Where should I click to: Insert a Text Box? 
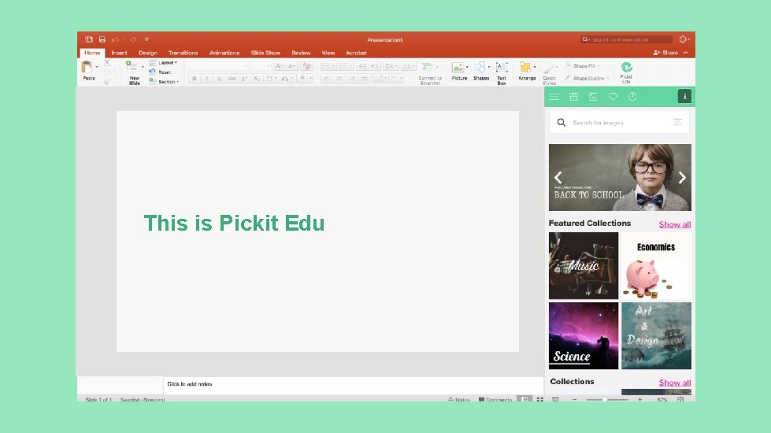click(x=502, y=72)
